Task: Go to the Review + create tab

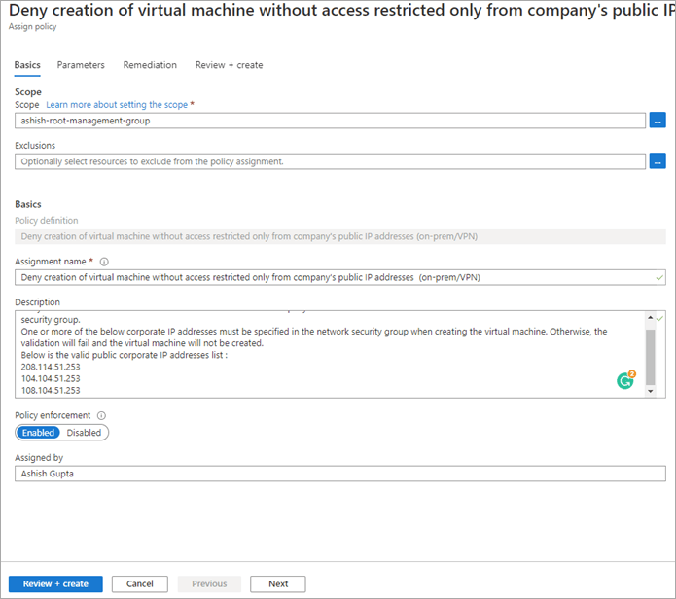Action: click(x=229, y=65)
